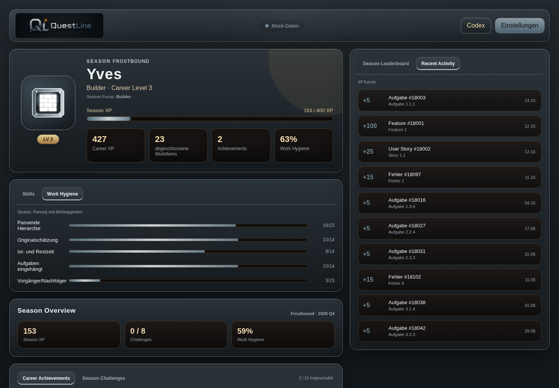Click the 2 / 31 freigeschaltet counter
The height and width of the screenshot is (388, 559).
coord(316,378)
